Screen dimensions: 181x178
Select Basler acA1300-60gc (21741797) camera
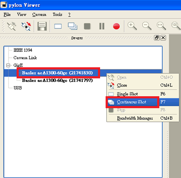pos(57,80)
